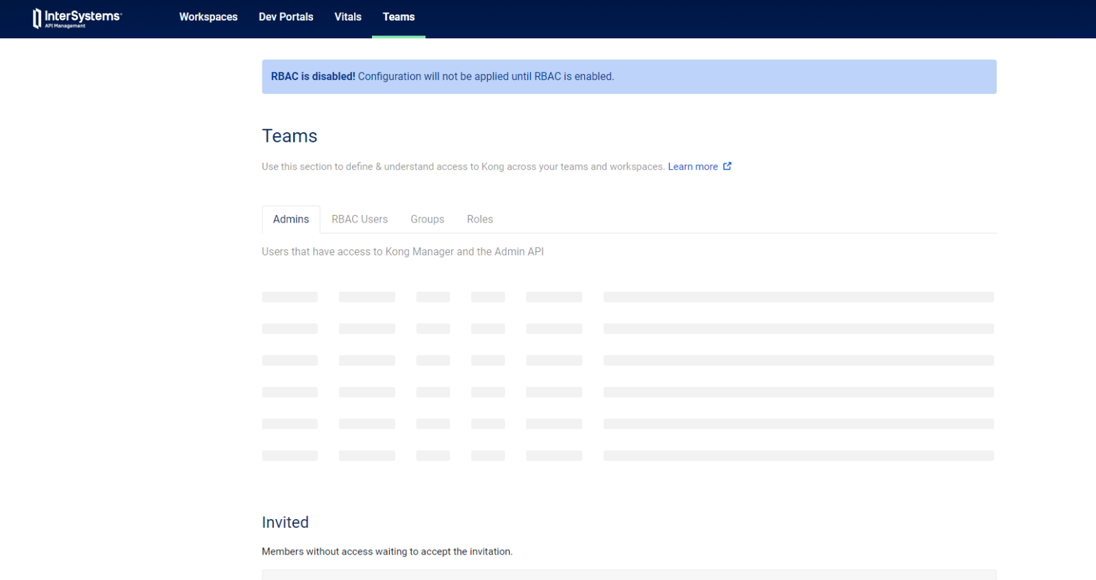Click the section description about Kong access
This screenshot has height=580, width=1096.
point(462,167)
